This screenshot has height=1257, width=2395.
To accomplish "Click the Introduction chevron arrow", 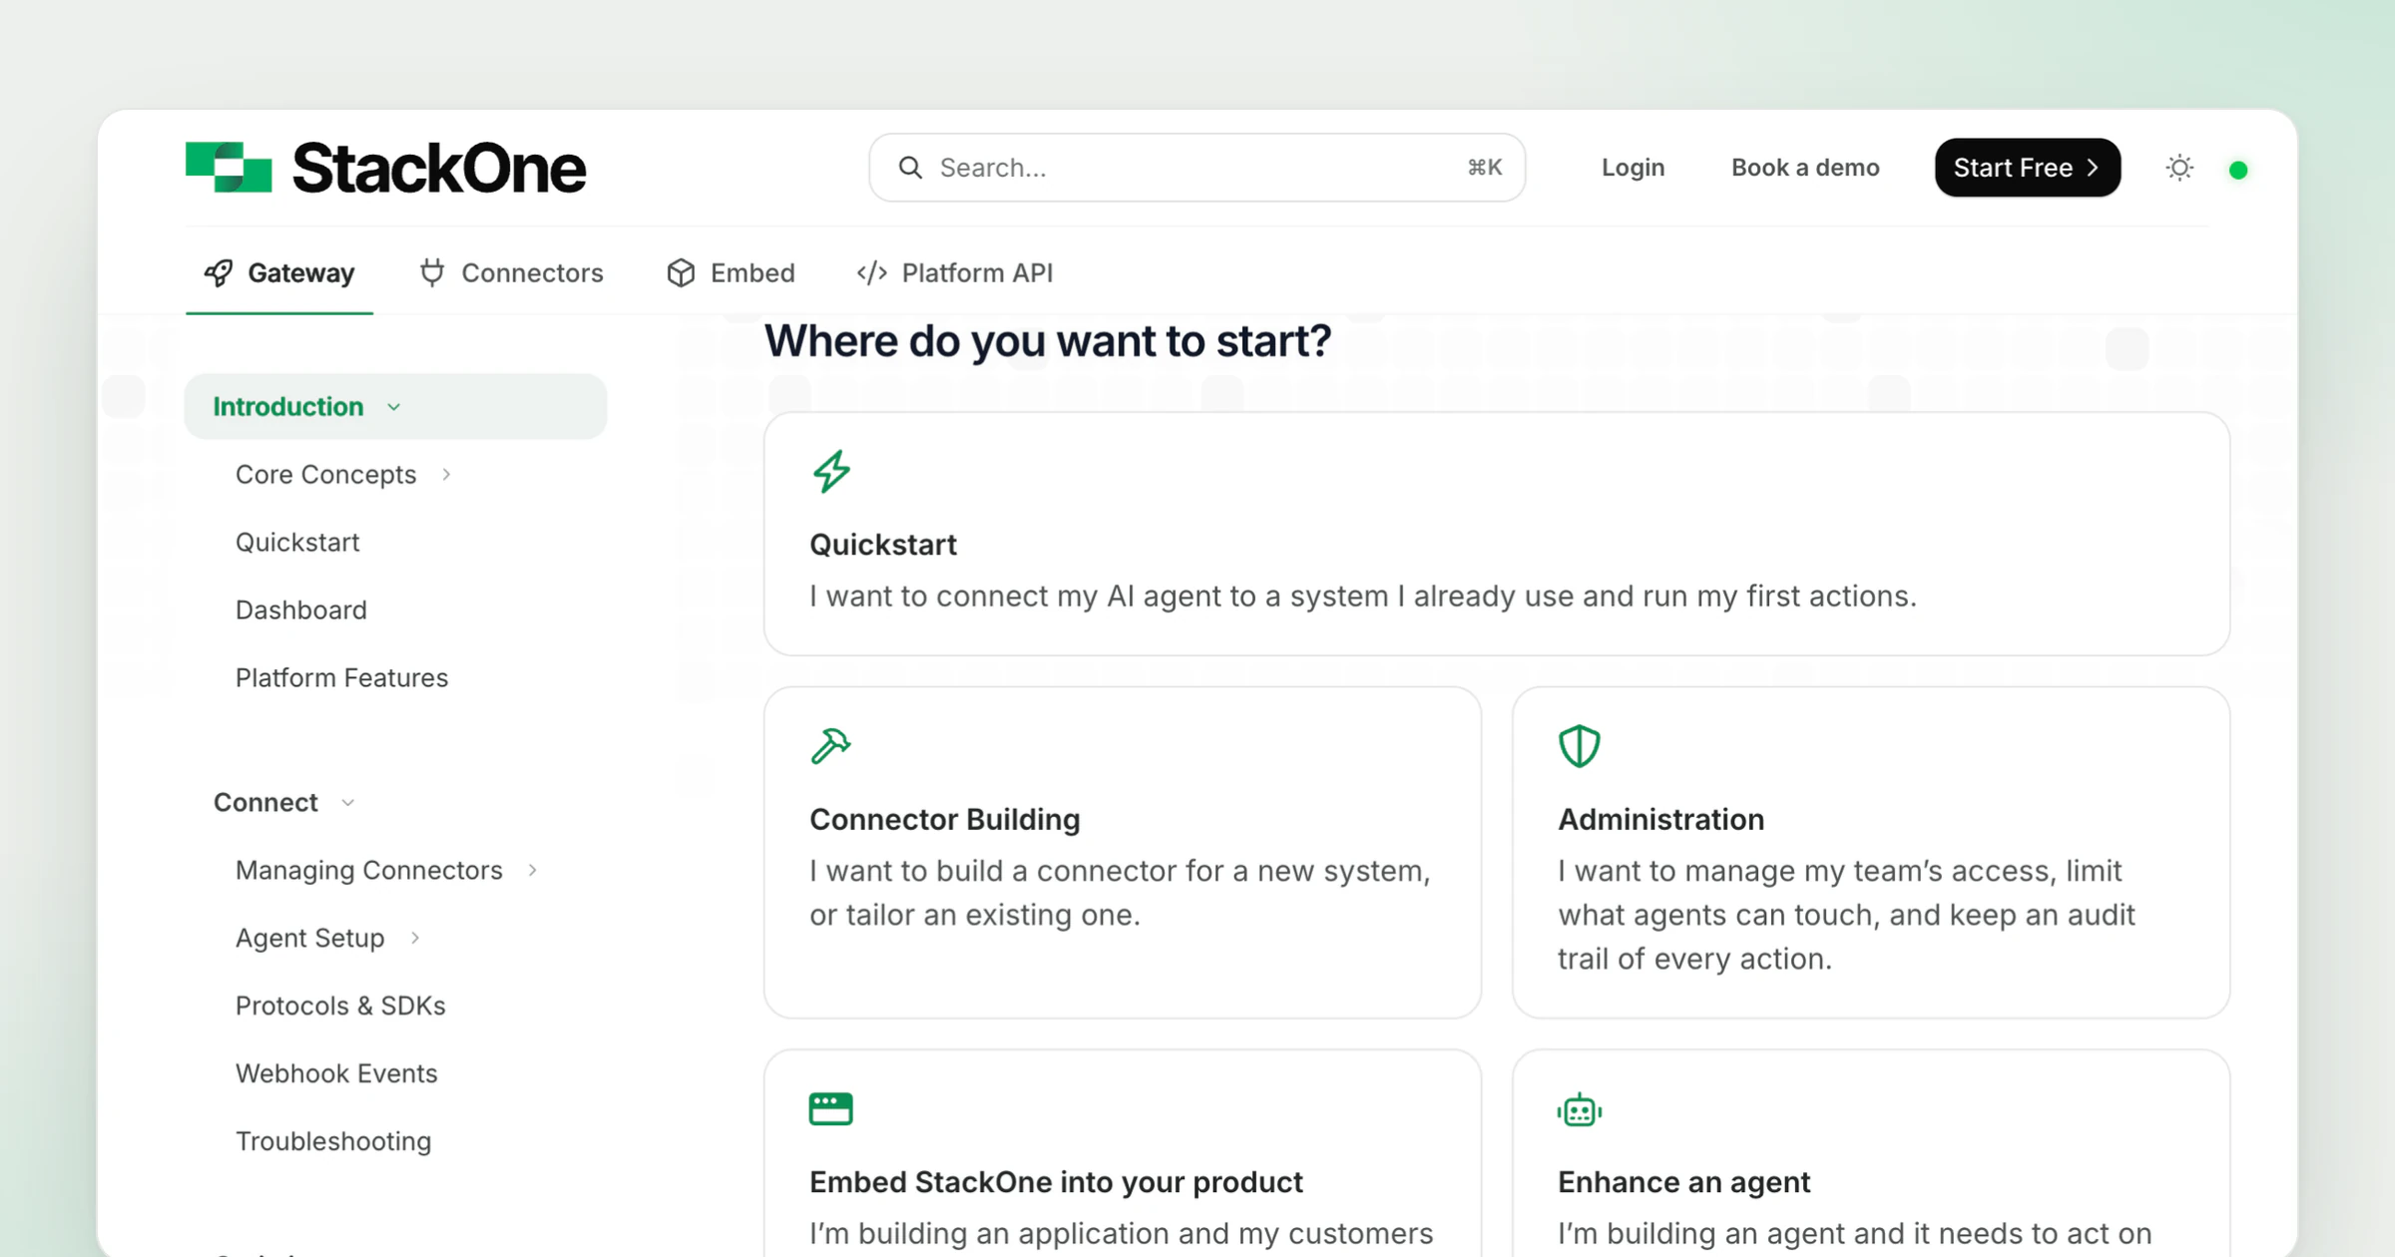I will pyautogui.click(x=394, y=407).
